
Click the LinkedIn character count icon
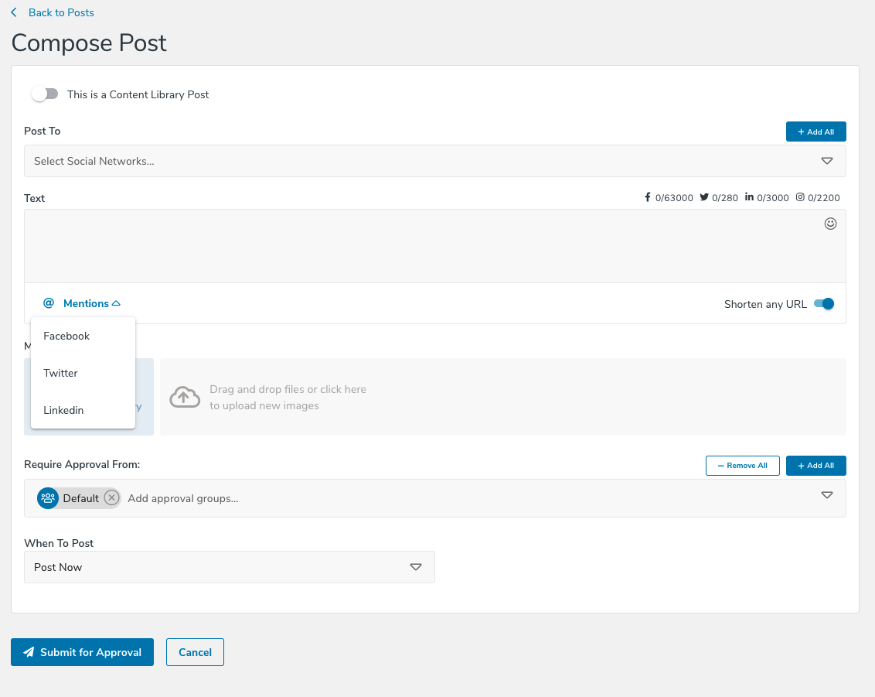[x=749, y=197]
